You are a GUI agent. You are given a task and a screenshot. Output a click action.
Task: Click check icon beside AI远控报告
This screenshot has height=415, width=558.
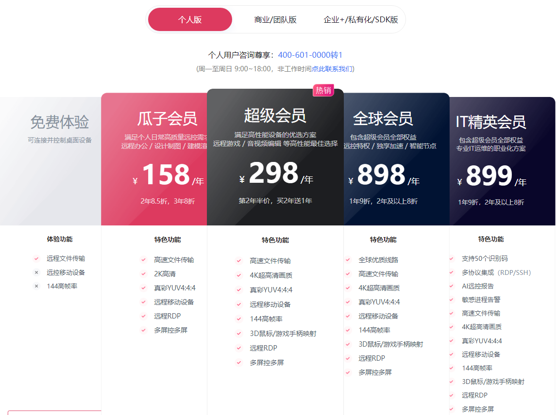pos(451,286)
